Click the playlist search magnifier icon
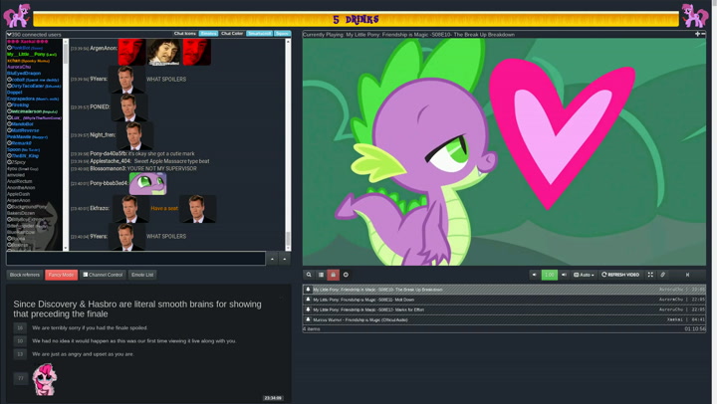The image size is (717, 404). coord(309,275)
